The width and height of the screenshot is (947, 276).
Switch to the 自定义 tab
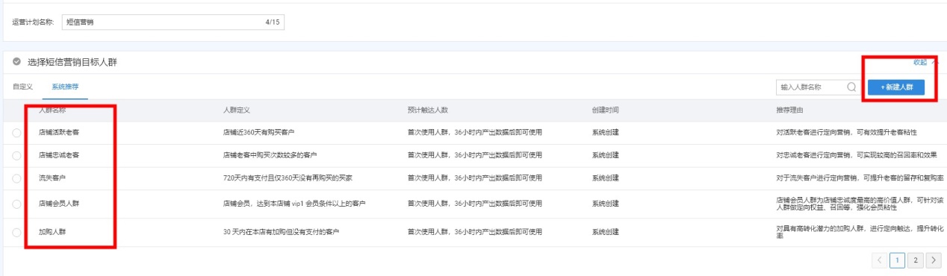pyautogui.click(x=22, y=87)
